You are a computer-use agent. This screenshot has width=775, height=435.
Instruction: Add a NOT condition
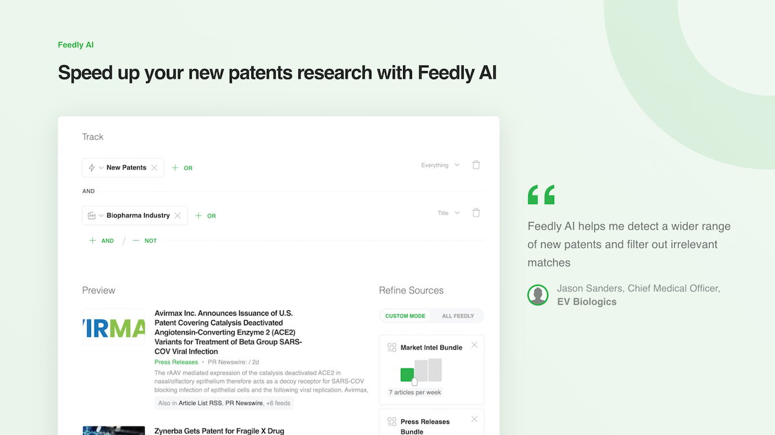point(145,241)
